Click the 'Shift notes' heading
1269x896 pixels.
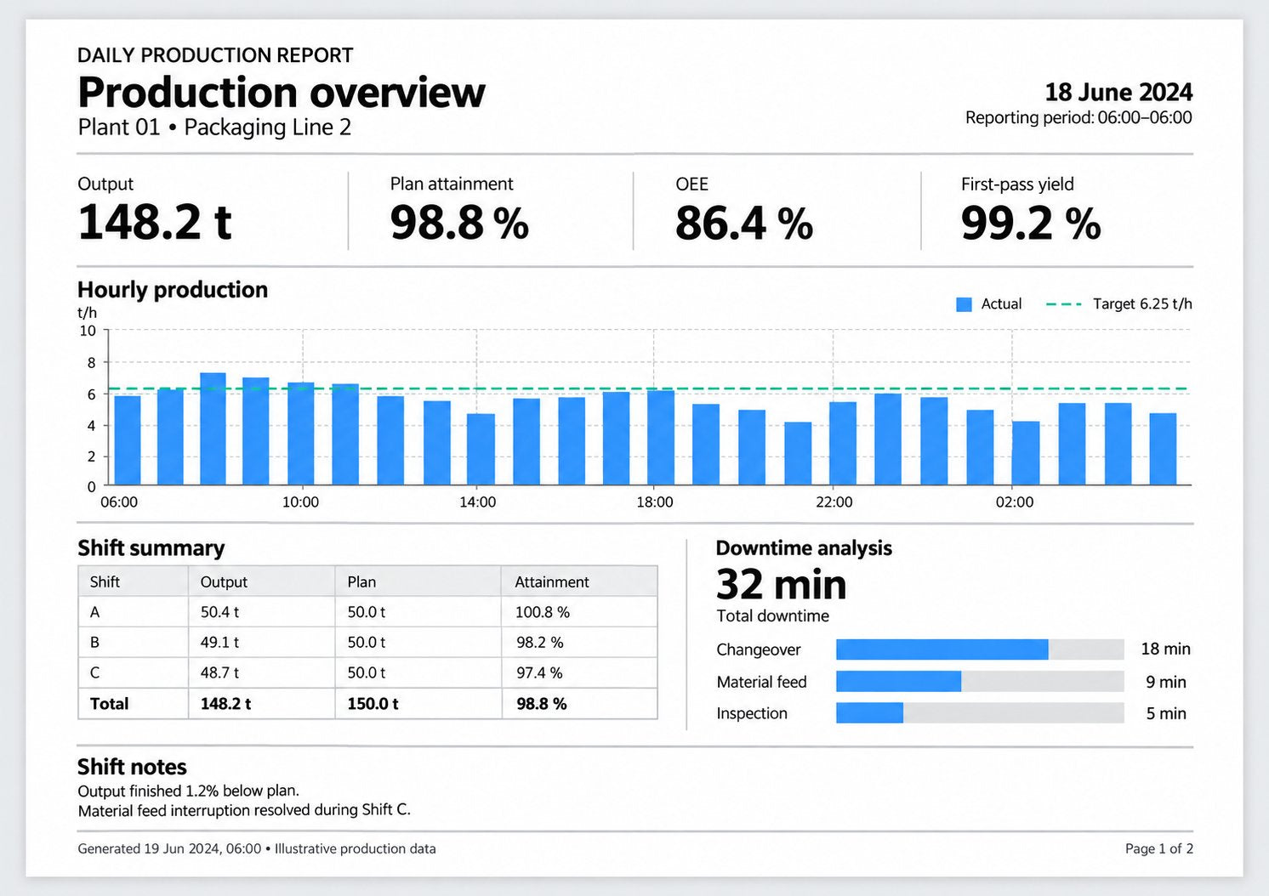click(x=132, y=767)
